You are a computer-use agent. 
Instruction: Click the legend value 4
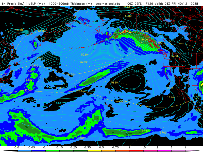[x=185, y=147]
